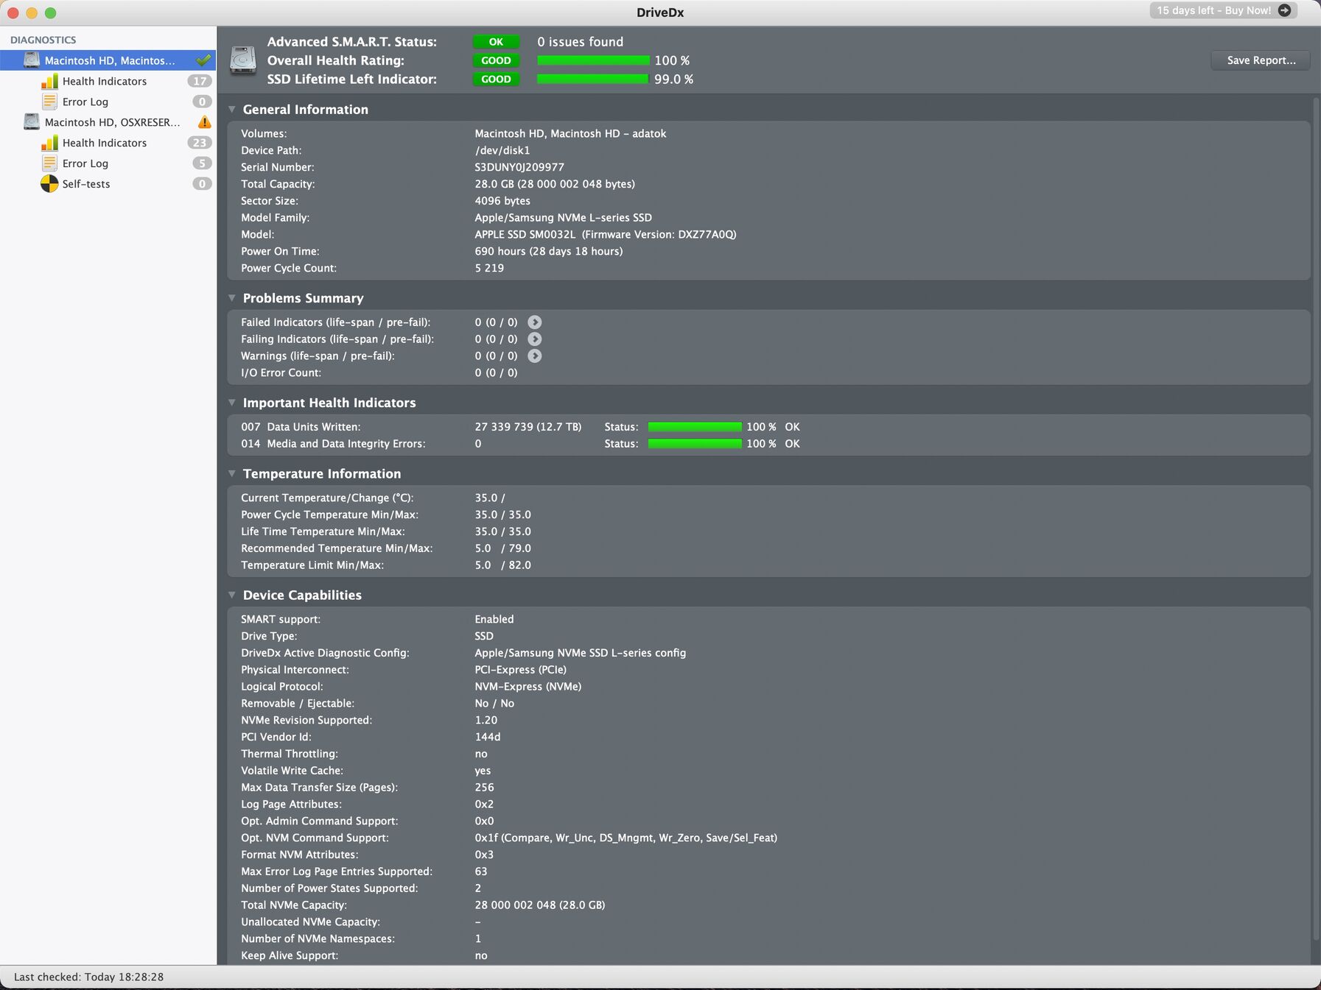Click the Temperature Limit Min/Max label
This screenshot has height=990, width=1321.
[312, 565]
